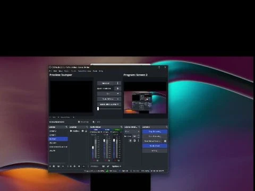Click the Program Screen 2 thumbnail
Screen dimensions: 255x191
click(x=145, y=98)
